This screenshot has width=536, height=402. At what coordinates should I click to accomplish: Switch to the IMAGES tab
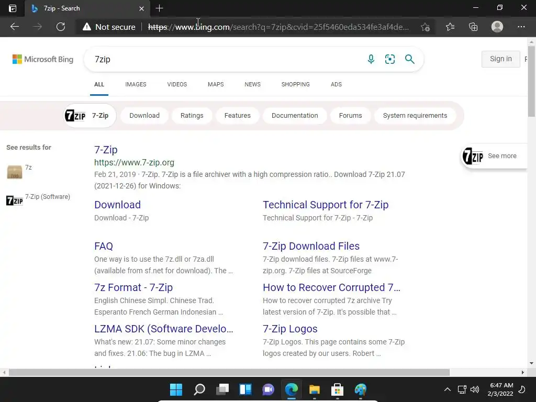click(x=136, y=84)
